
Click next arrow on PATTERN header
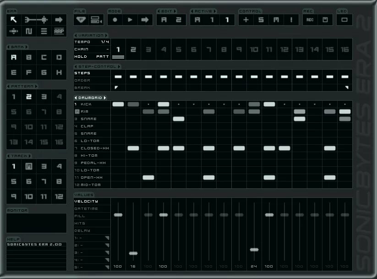(36, 86)
